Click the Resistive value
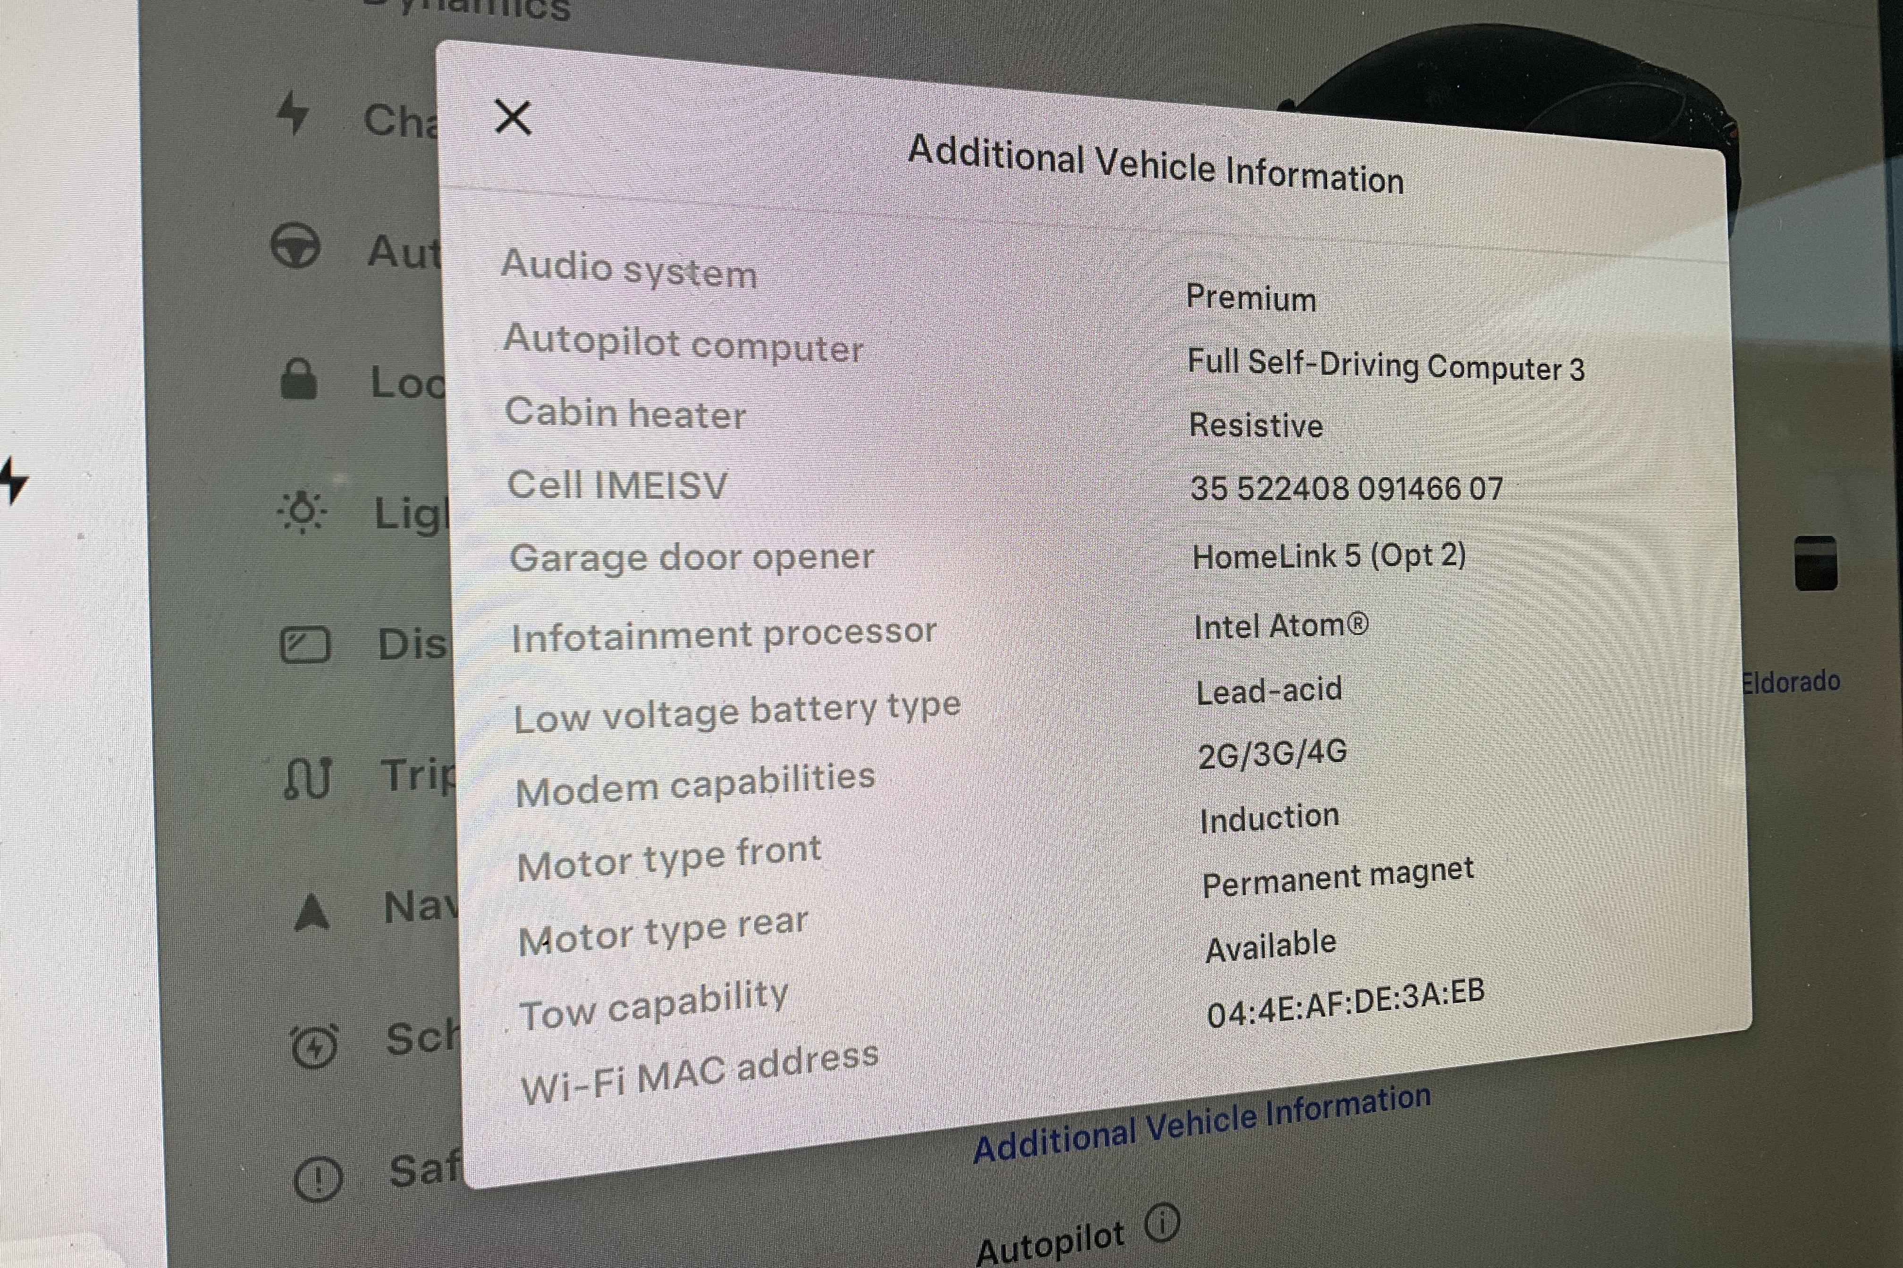Image resolution: width=1903 pixels, height=1268 pixels. (1256, 425)
